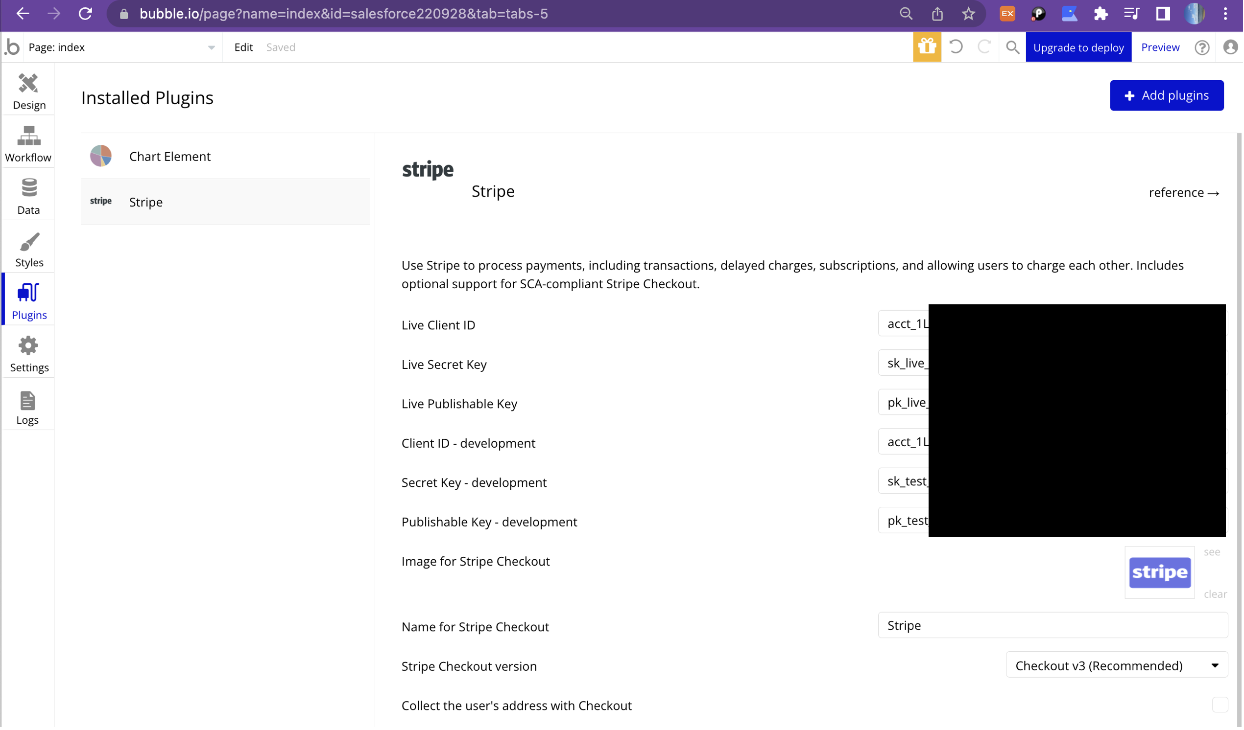Click the gift box icon
Image resolution: width=1244 pixels, height=730 pixels.
(927, 47)
